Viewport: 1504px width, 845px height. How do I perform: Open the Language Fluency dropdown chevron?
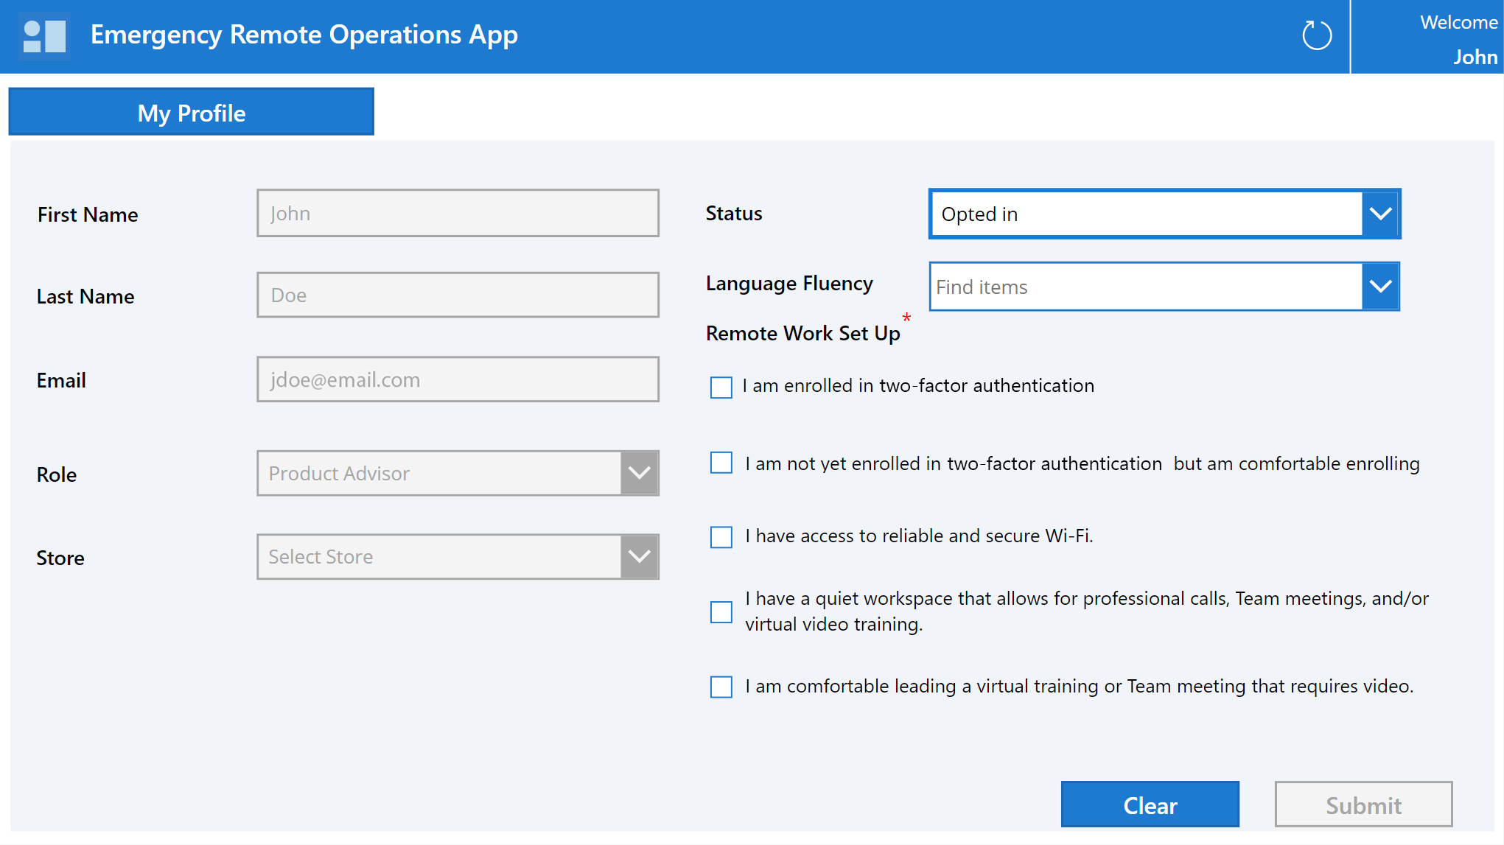tap(1380, 287)
